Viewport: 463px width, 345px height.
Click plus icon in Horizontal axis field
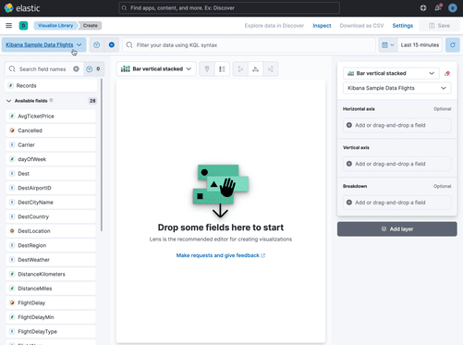point(349,125)
